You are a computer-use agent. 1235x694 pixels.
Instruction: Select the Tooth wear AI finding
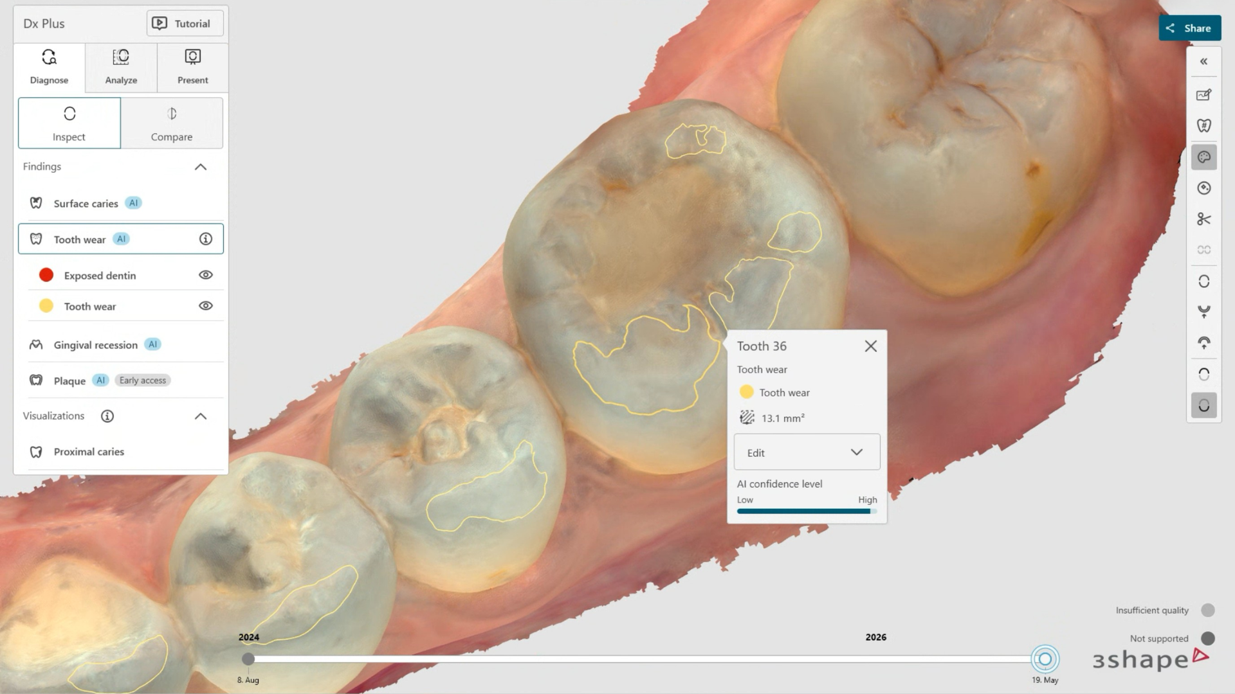pos(121,239)
